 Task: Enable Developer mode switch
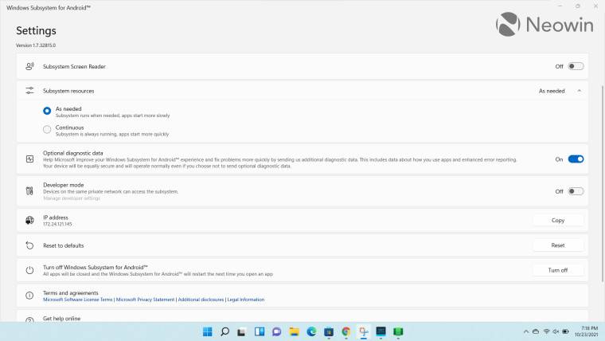click(x=576, y=191)
